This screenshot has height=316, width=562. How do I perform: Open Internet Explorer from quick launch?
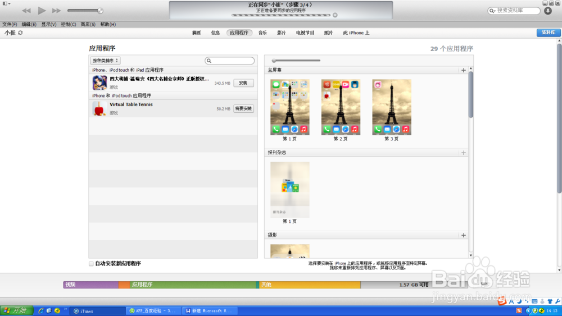[41, 310]
